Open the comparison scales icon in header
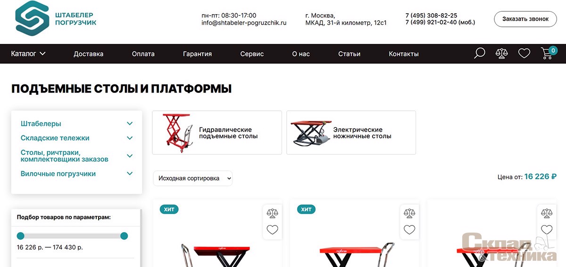Viewport: 566px width, 267px height. [x=501, y=53]
